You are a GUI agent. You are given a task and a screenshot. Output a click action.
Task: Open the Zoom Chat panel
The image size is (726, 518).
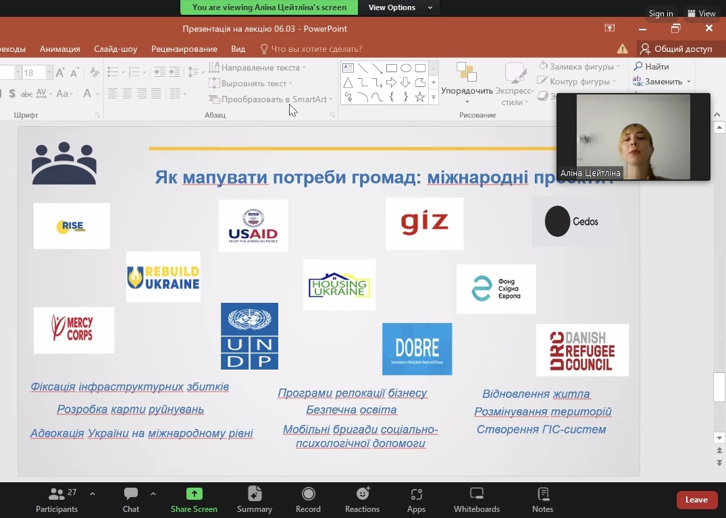point(130,499)
